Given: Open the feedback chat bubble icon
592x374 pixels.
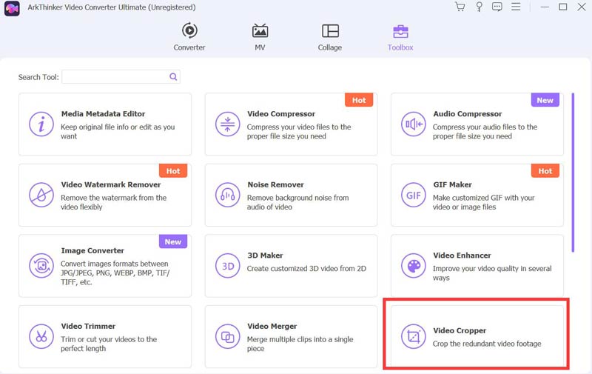Looking at the screenshot, I should tap(497, 7).
